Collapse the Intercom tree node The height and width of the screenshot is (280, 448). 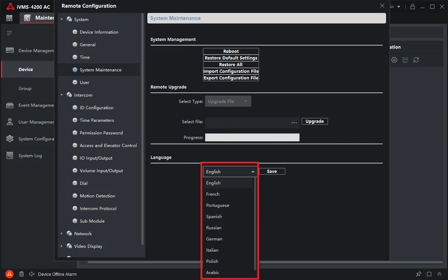coord(62,95)
